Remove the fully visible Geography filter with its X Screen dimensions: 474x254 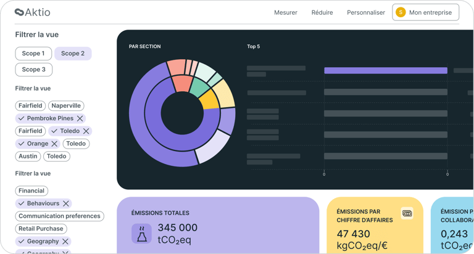(65, 241)
